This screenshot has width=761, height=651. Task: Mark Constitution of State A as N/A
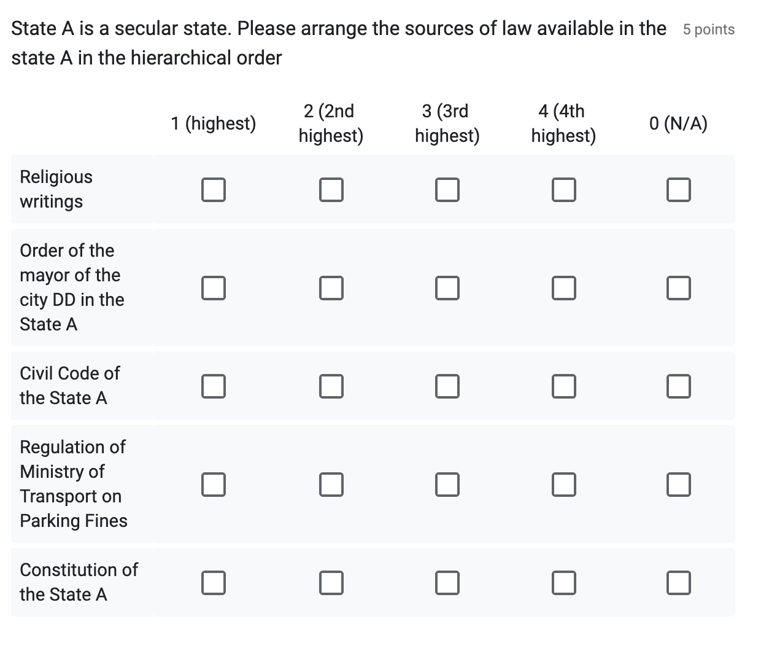[x=678, y=582]
